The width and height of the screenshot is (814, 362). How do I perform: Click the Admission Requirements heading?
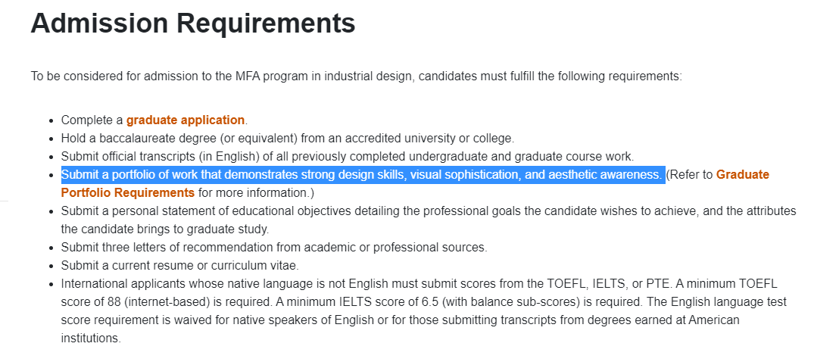click(x=192, y=23)
